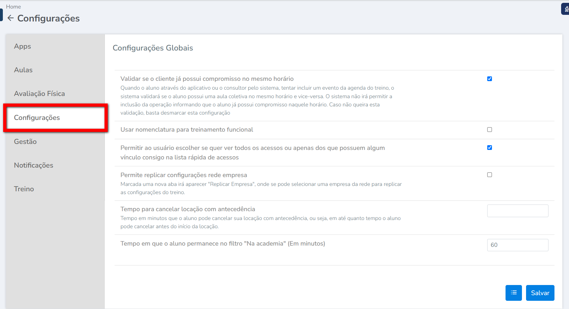Screen dimensions: 569x309
Task: Click the dark blue tab on left edge
Action: point(1,15)
